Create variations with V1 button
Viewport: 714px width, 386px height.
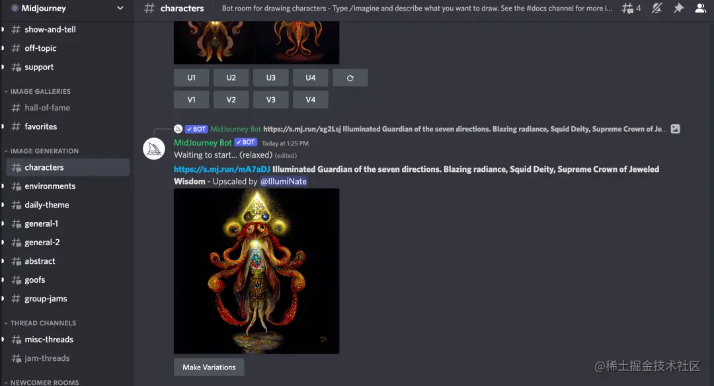point(191,100)
